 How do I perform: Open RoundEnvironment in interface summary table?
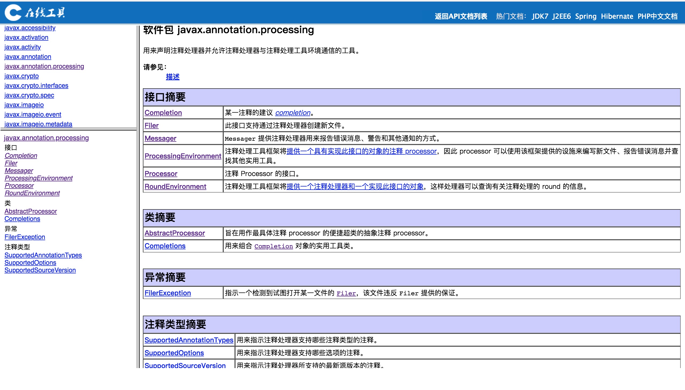pos(176,187)
